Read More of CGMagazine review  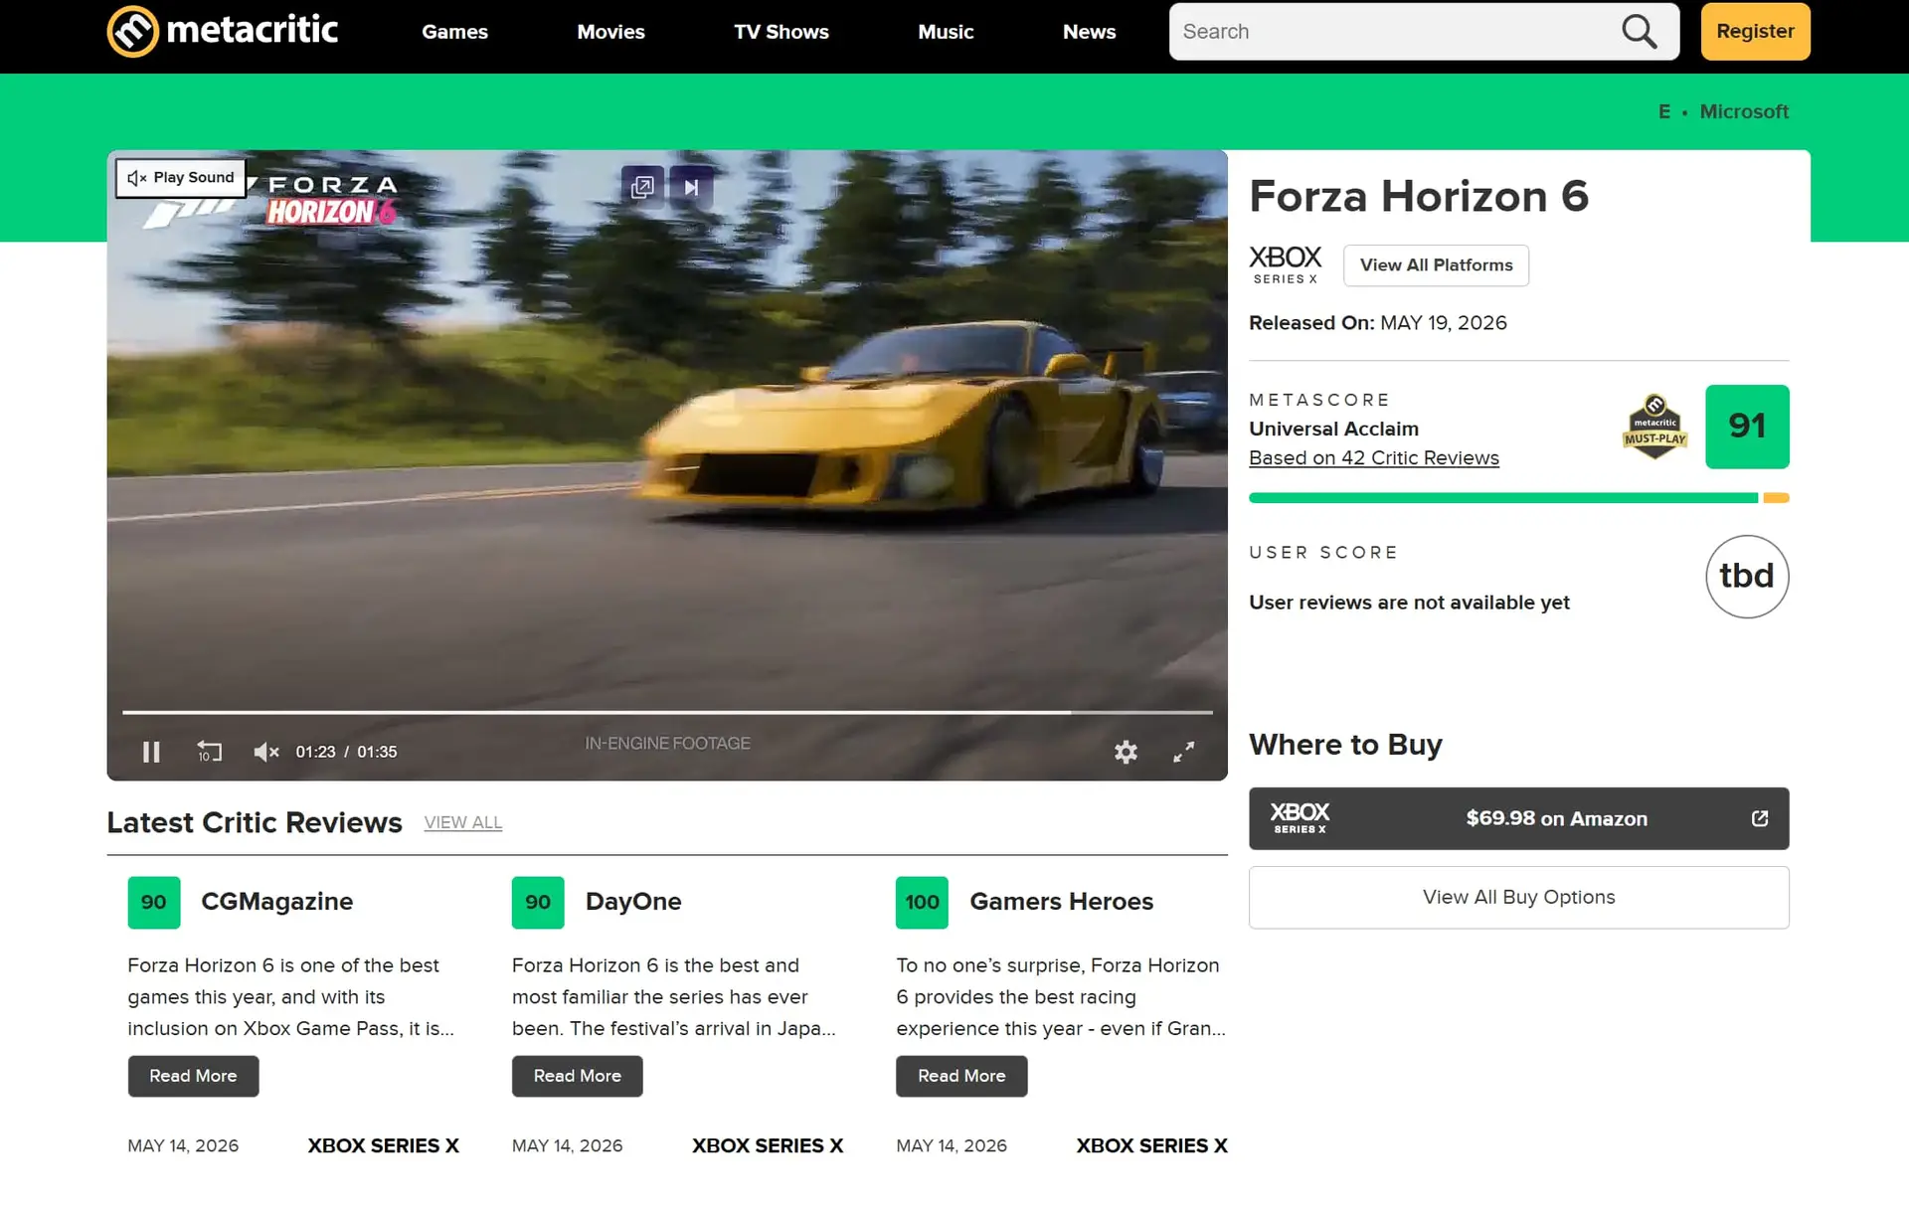pos(193,1076)
